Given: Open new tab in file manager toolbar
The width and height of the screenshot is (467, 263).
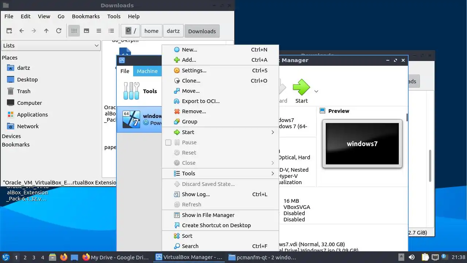Looking at the screenshot, I should (9, 31).
